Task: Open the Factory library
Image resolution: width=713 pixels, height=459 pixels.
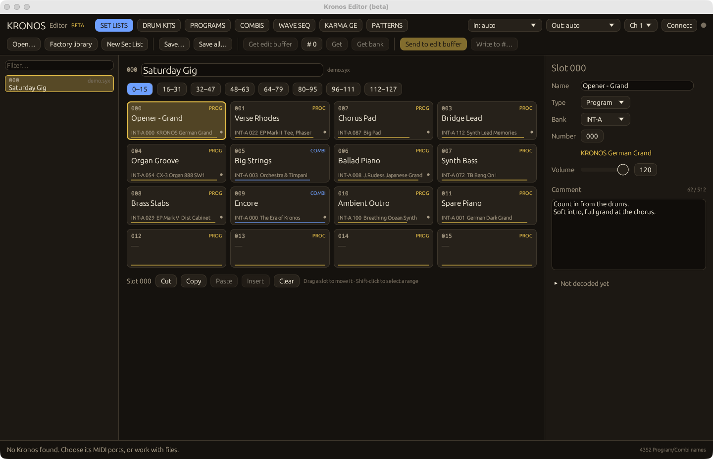Action: (x=71, y=44)
